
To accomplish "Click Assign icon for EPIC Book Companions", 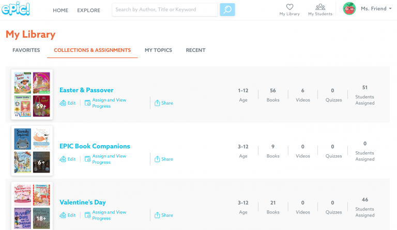I will tap(88, 159).
